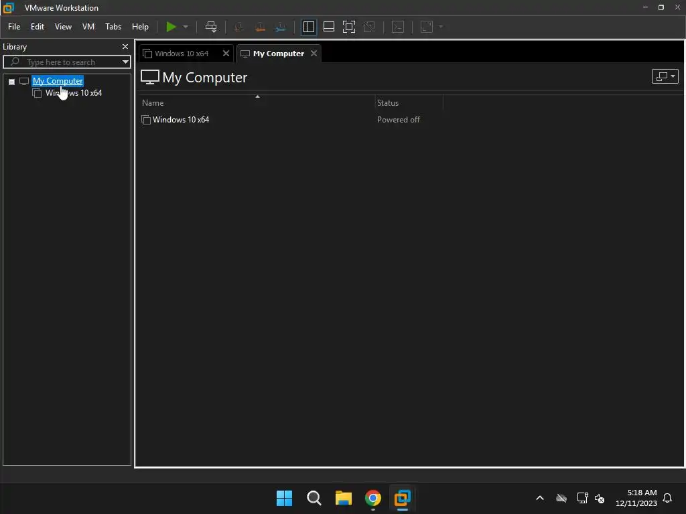Open the network tray icon
686x514 pixels.
pyautogui.click(x=582, y=498)
